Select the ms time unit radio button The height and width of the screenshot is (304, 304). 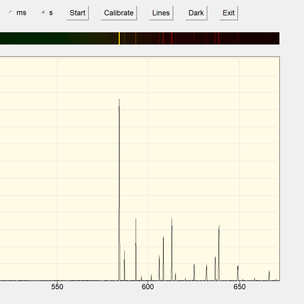[x=11, y=13]
